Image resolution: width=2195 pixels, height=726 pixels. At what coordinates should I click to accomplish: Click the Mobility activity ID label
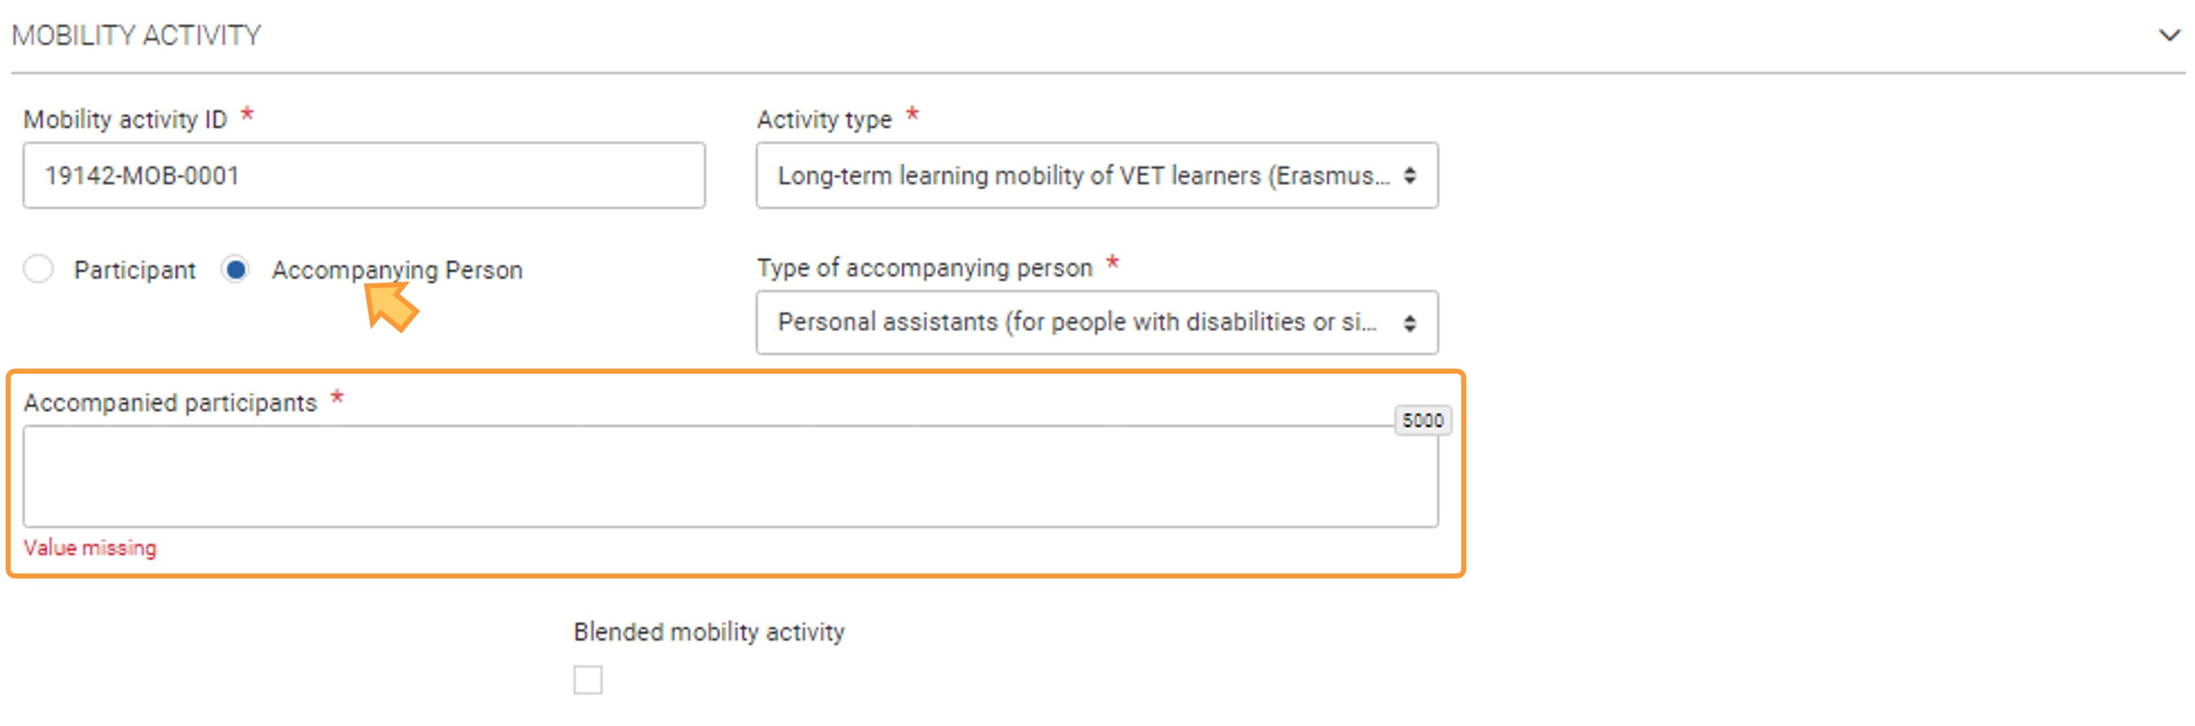click(x=125, y=120)
